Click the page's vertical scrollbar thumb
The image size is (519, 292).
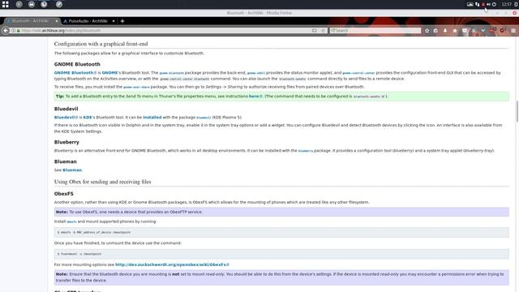click(x=517, y=111)
